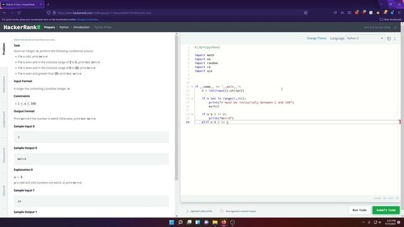Switch to the Leaderboard side tab

pyautogui.click(x=4, y=120)
